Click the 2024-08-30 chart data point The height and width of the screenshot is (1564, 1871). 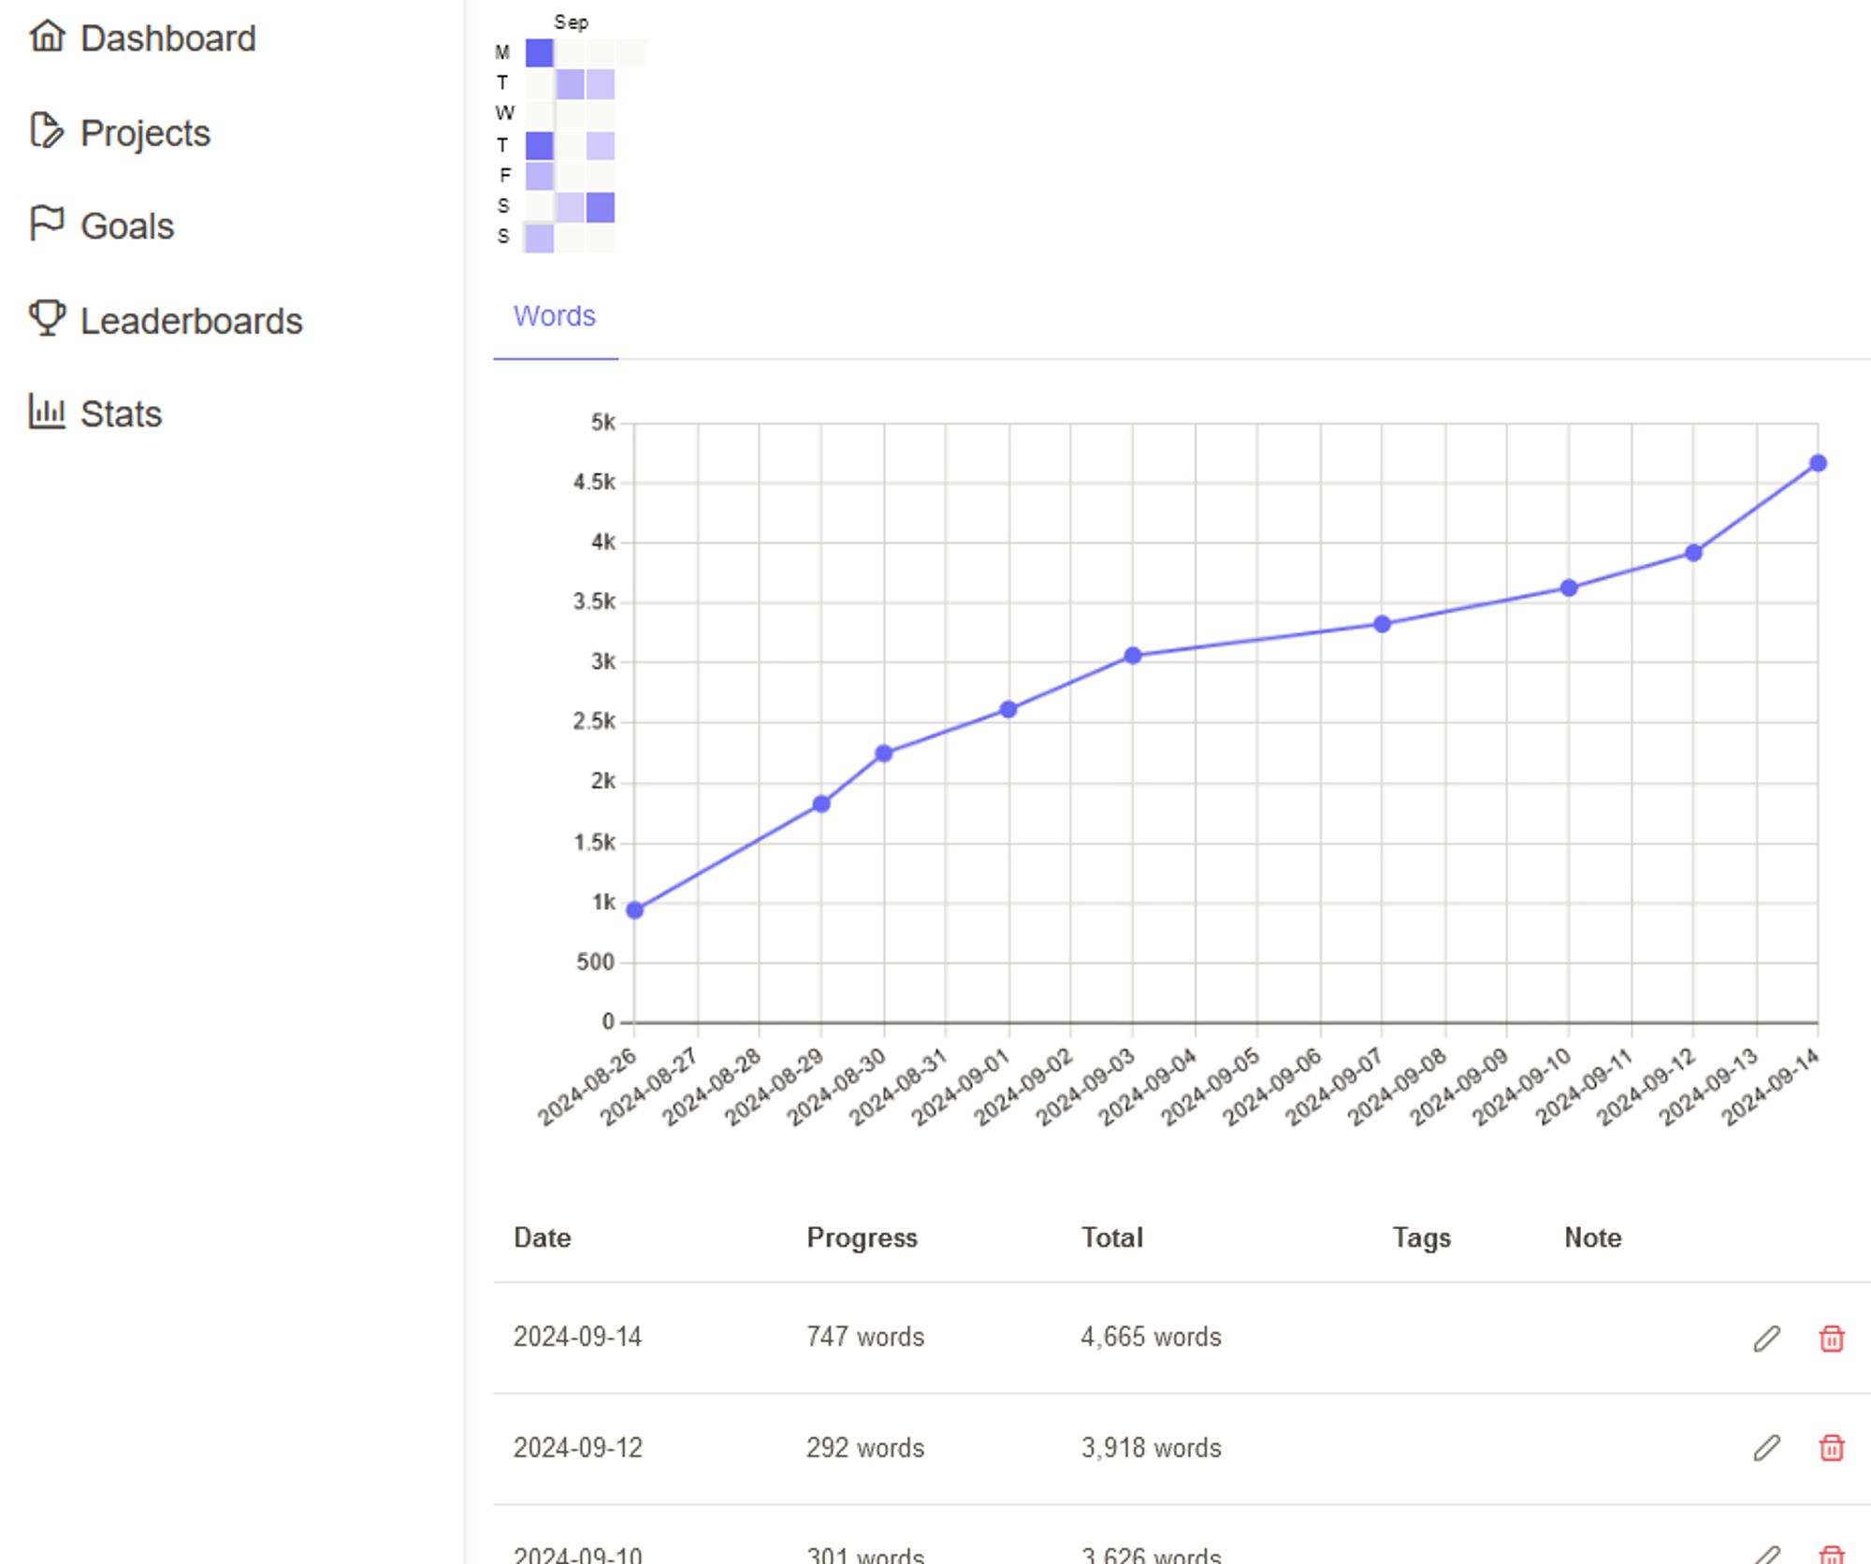pos(884,753)
